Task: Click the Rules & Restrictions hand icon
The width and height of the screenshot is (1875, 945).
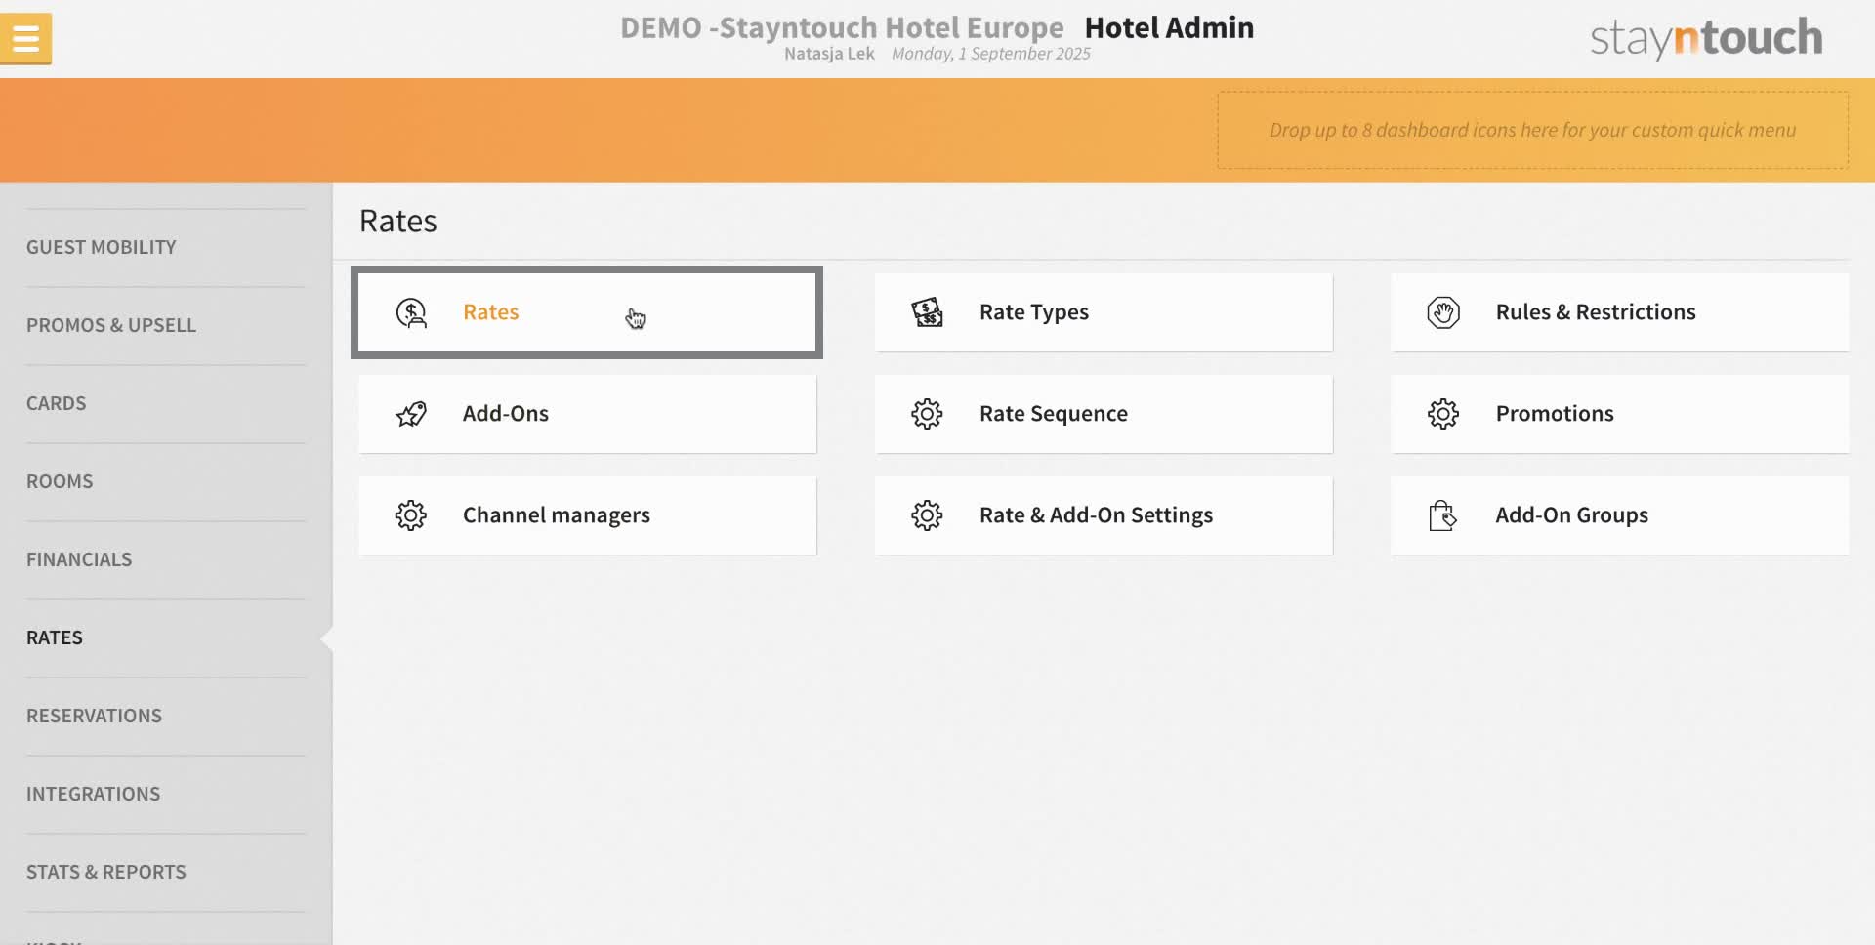Action: [x=1443, y=312]
